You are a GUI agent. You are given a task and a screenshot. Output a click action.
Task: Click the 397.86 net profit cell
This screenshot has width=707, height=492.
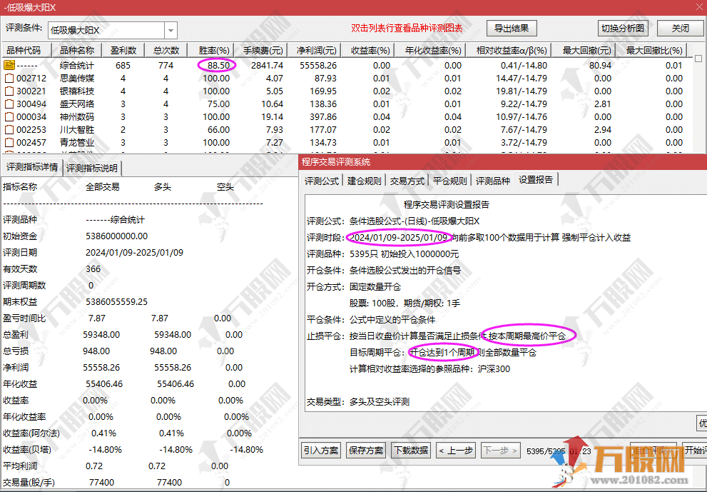pos(323,116)
